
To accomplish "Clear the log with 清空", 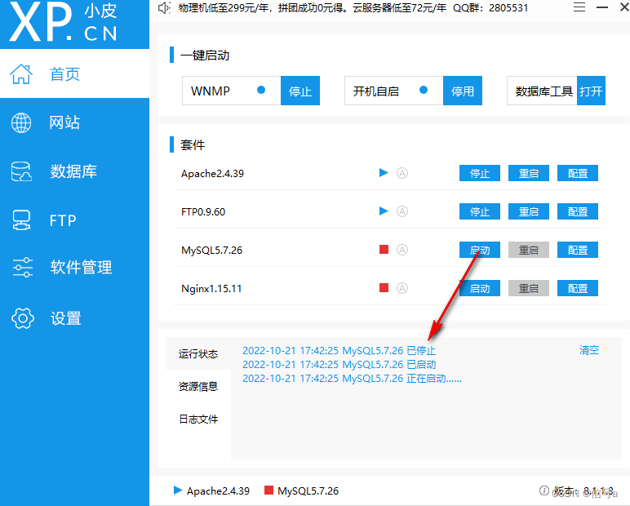I will (x=589, y=350).
